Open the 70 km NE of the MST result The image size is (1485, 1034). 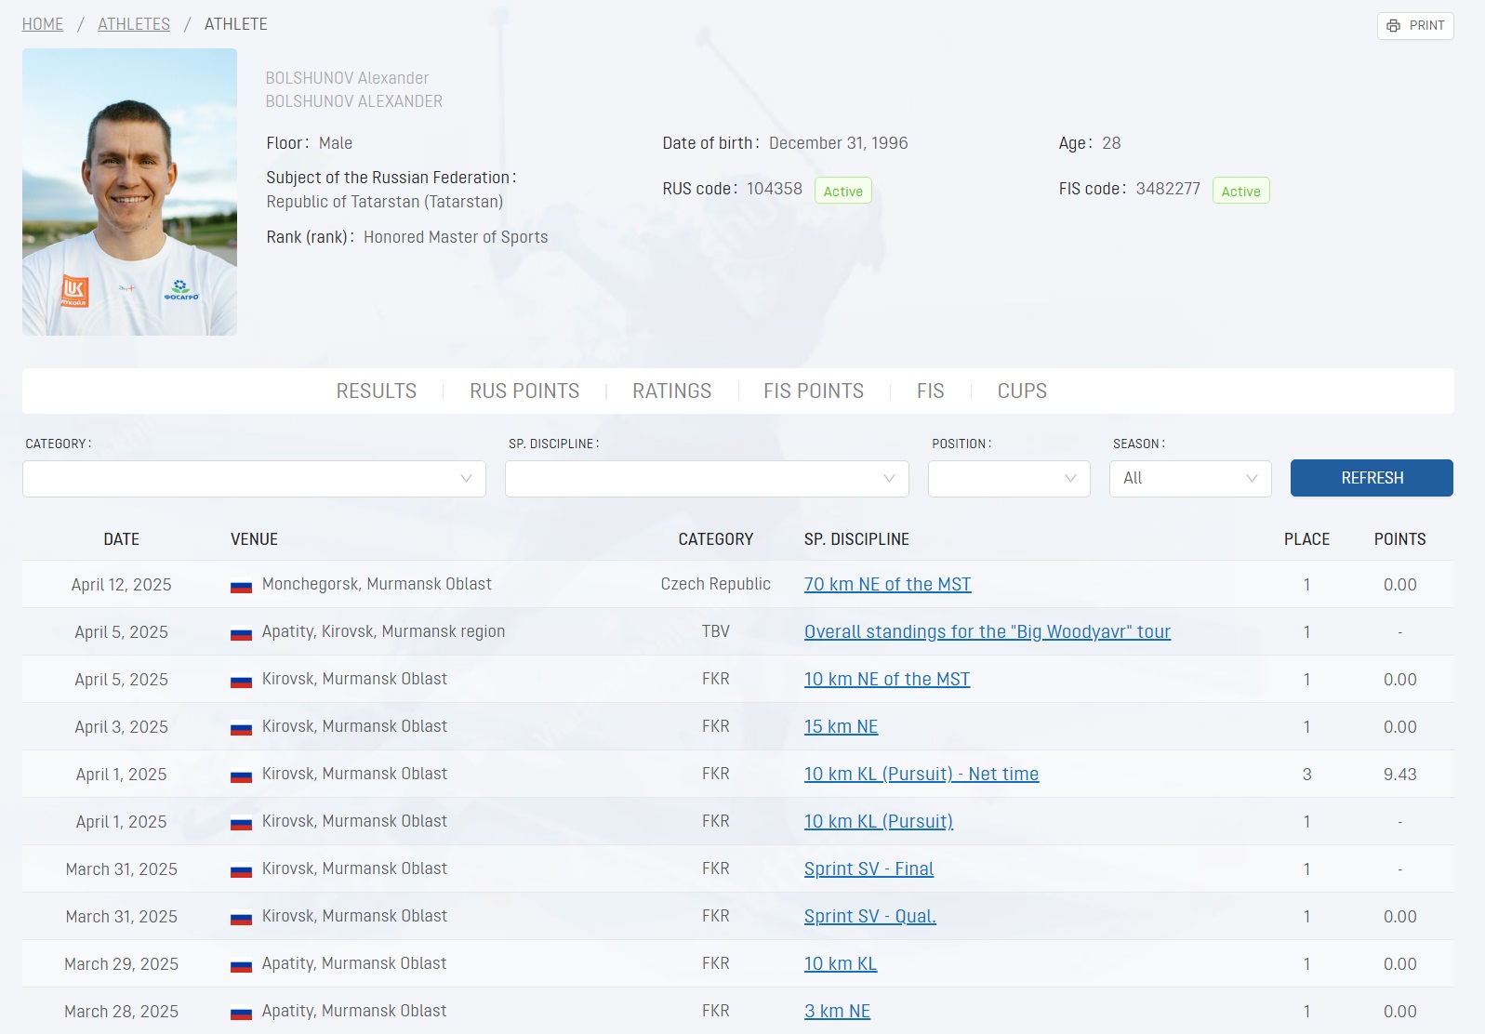[887, 585]
